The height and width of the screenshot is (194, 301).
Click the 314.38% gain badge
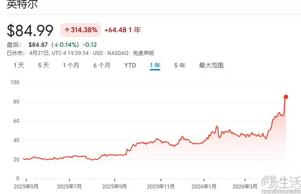pyautogui.click(x=81, y=30)
